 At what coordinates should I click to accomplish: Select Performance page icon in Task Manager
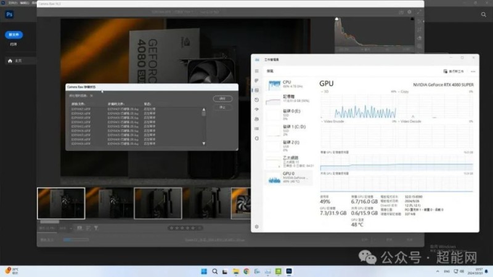256,90
